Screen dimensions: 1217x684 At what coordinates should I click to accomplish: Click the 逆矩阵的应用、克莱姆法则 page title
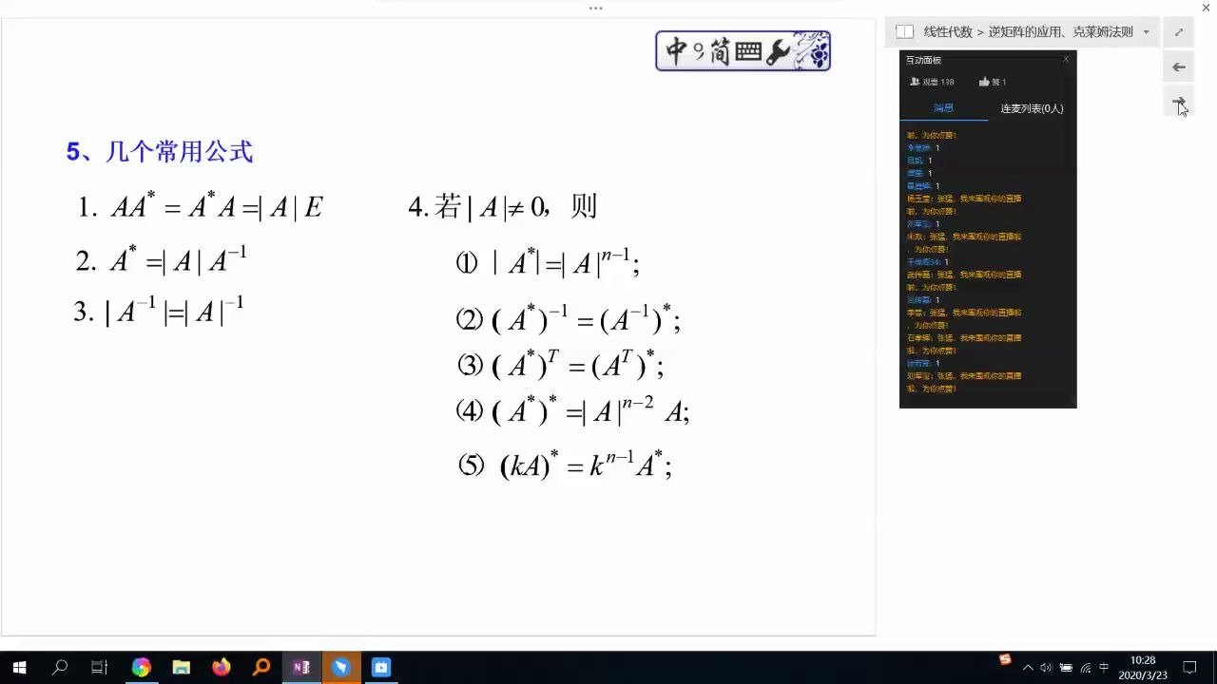click(1060, 31)
